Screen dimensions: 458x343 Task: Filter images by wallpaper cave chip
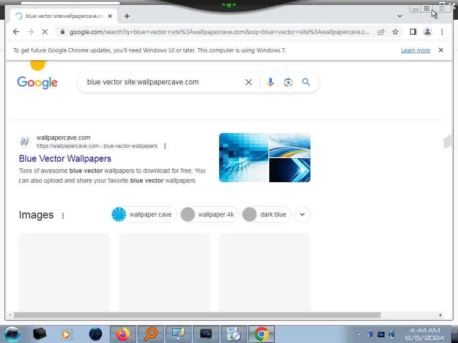tap(144, 214)
